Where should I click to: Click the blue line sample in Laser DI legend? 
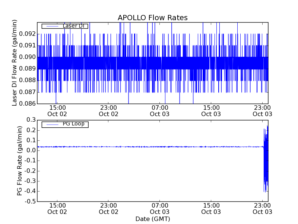pyautogui.click(x=51, y=26)
